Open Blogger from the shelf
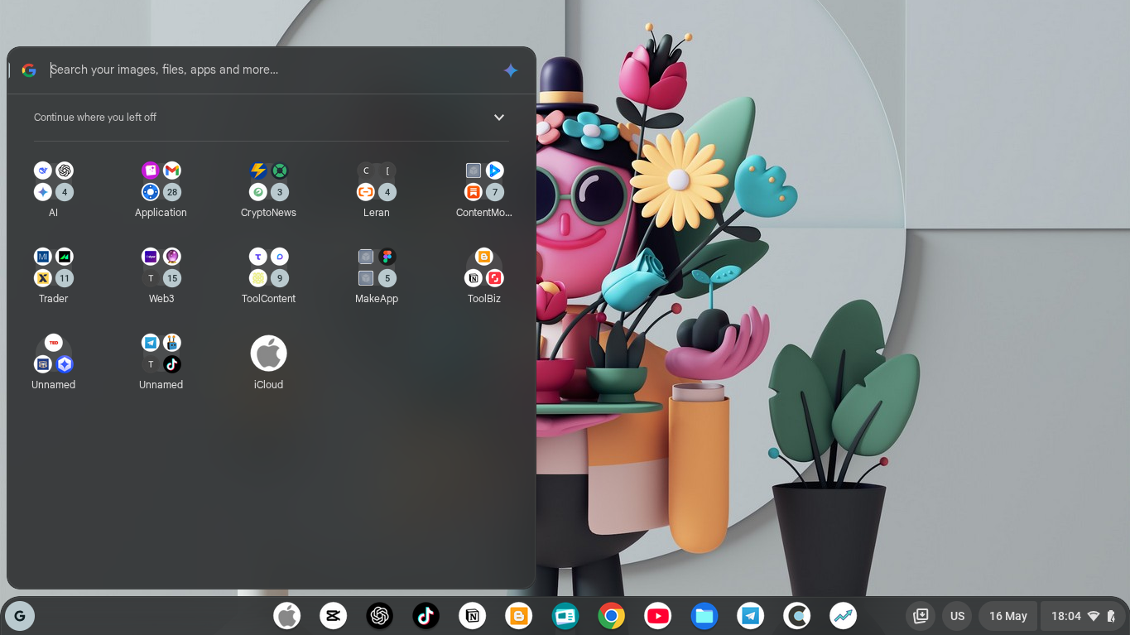 519,616
